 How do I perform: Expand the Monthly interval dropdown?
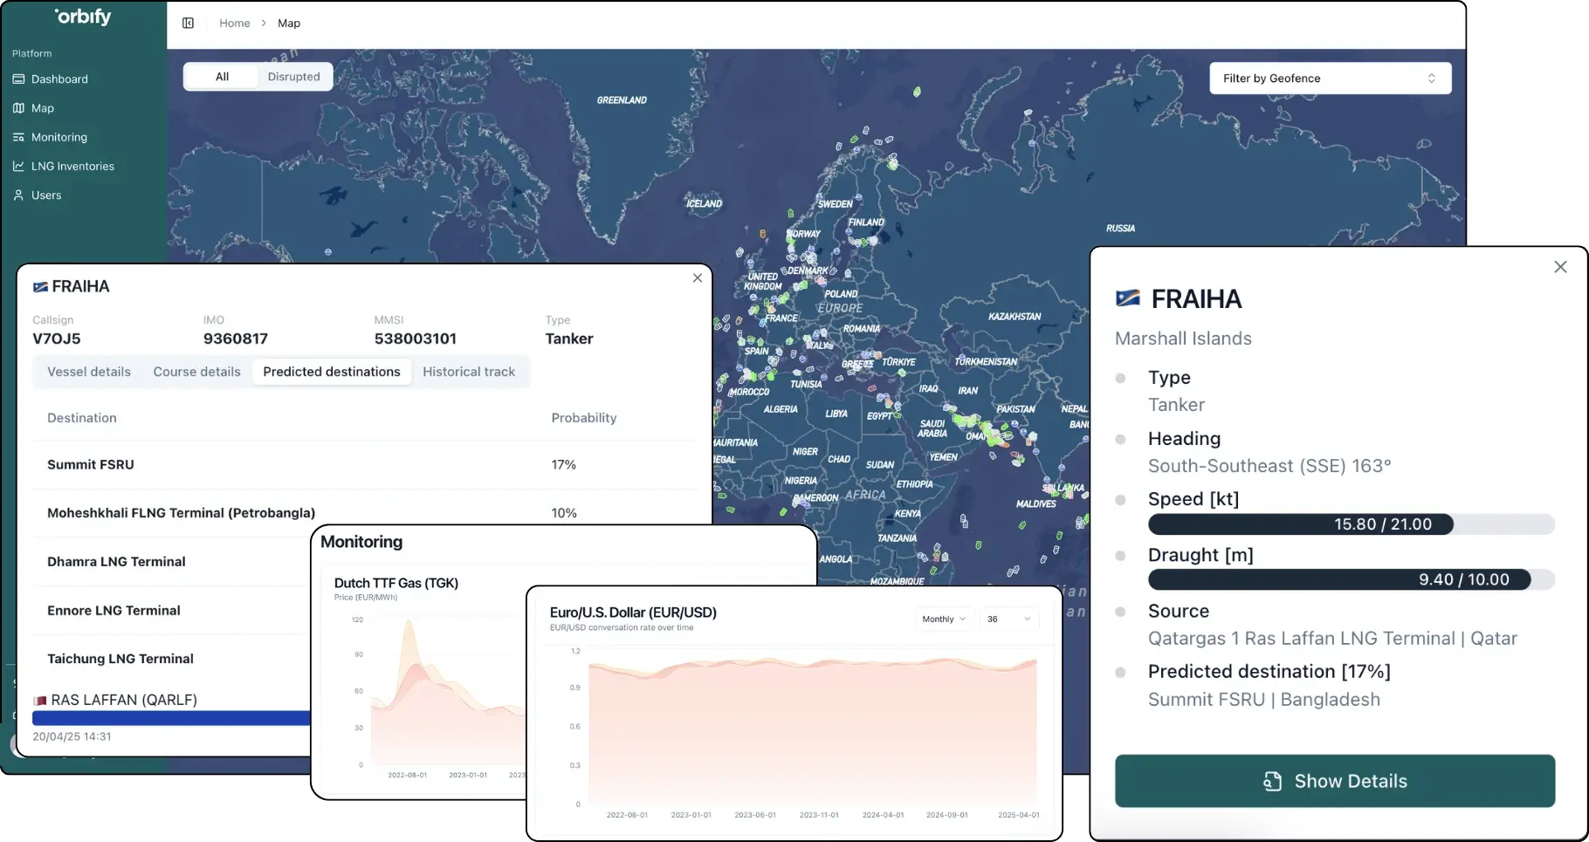[x=943, y=620]
